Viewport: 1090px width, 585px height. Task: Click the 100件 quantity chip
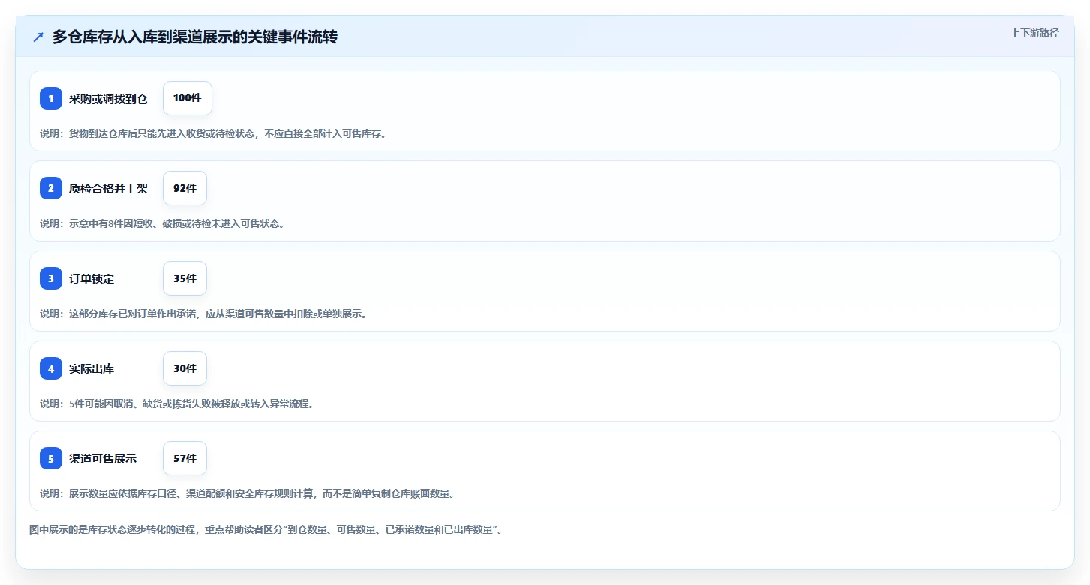(x=188, y=98)
